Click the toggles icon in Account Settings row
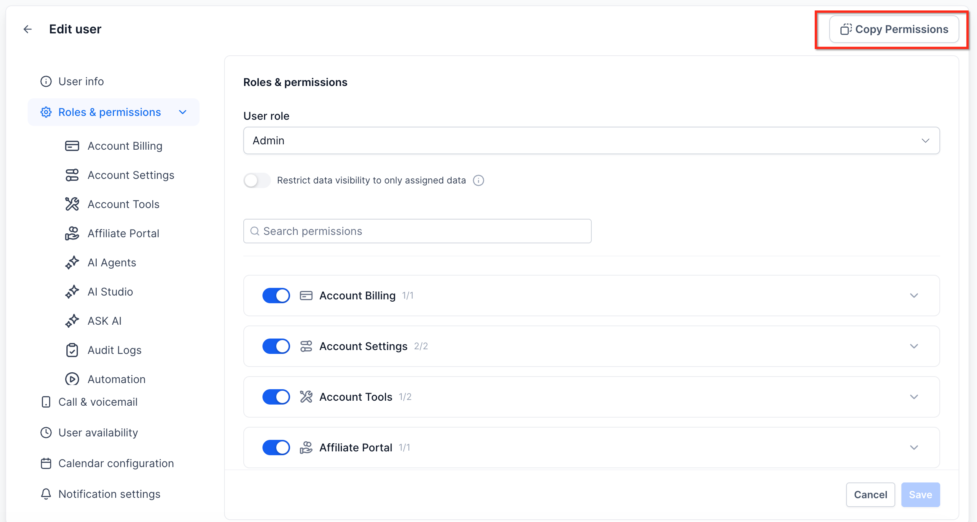This screenshot has width=977, height=522. click(306, 346)
